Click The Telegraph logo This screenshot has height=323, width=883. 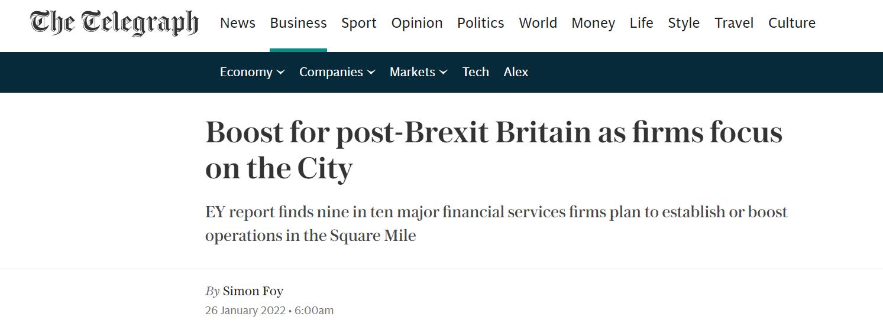[114, 23]
